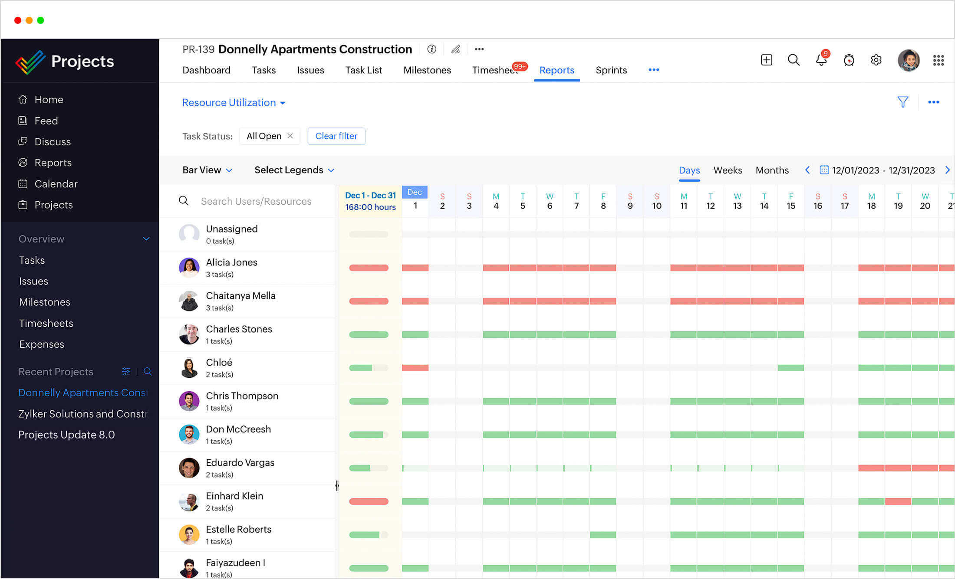
Task: Open the Bar View dropdown selector
Action: click(207, 170)
